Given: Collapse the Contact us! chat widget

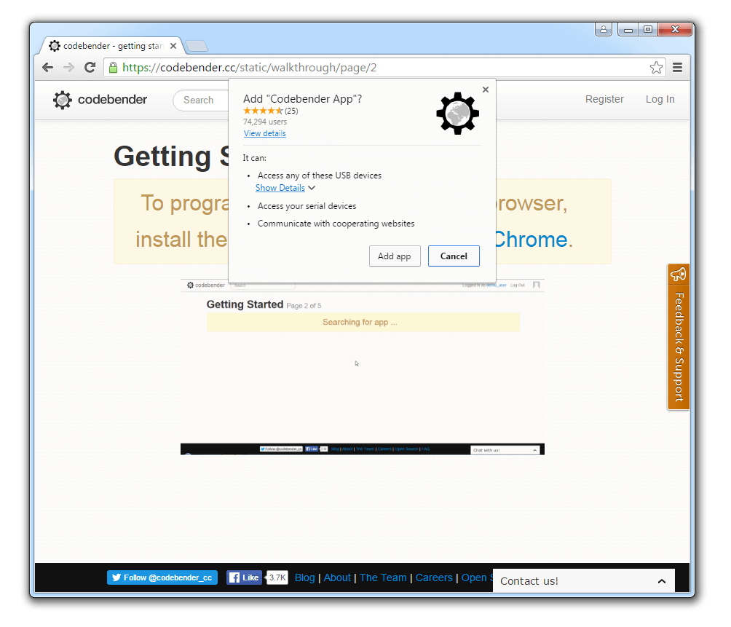Looking at the screenshot, I should tap(661, 580).
